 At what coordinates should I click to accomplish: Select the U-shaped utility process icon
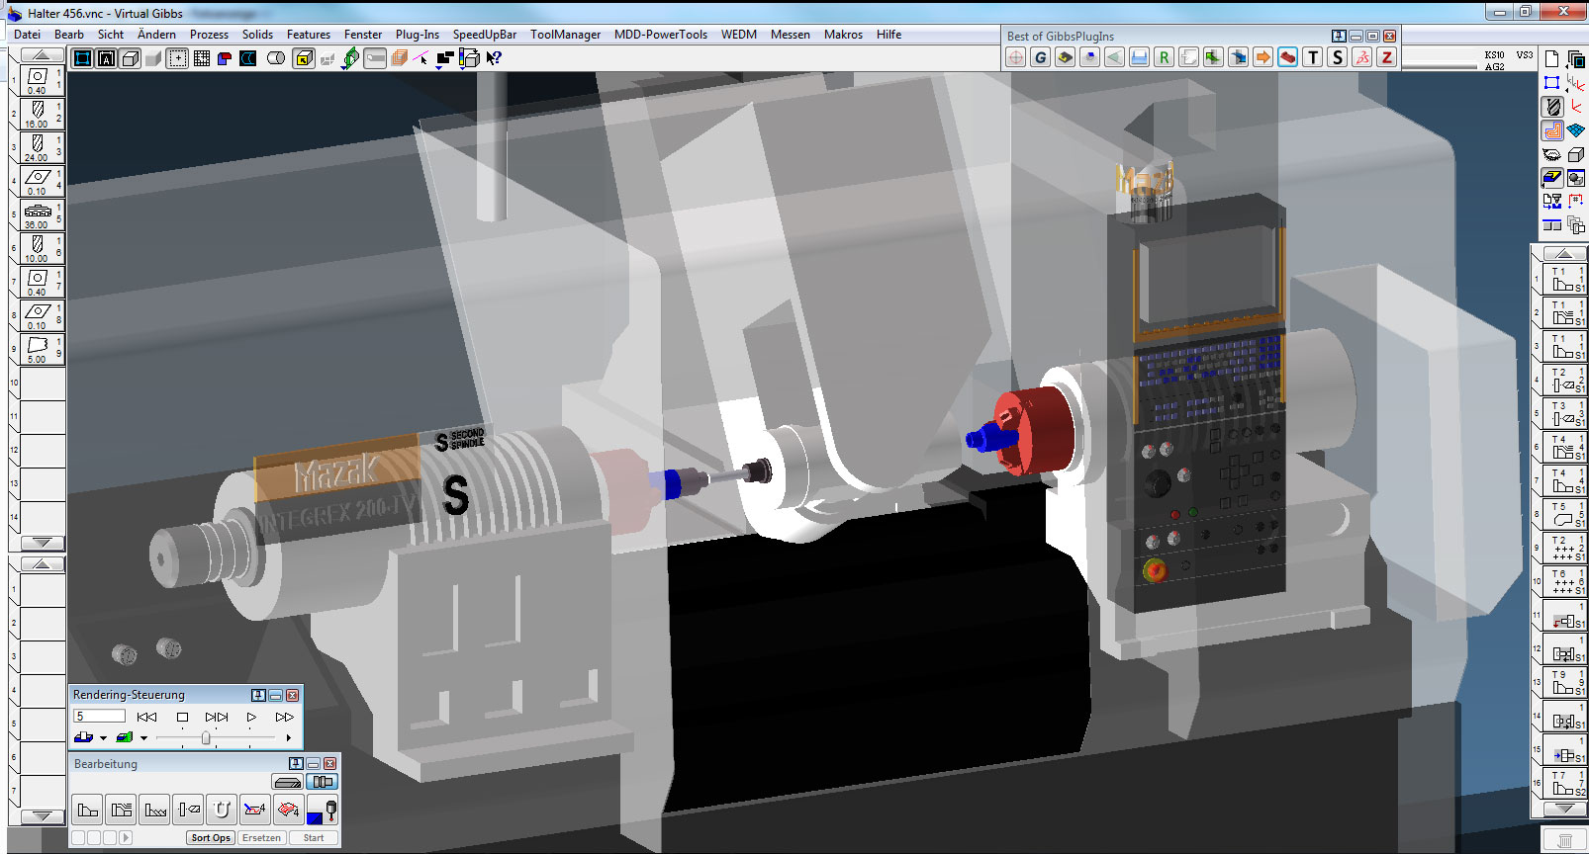coord(222,810)
